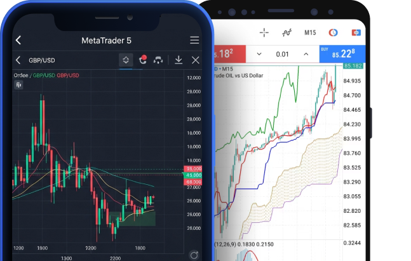Click the 83.290 price axis label
Image resolution: width=411 pixels, height=261 pixels.
pos(352,182)
